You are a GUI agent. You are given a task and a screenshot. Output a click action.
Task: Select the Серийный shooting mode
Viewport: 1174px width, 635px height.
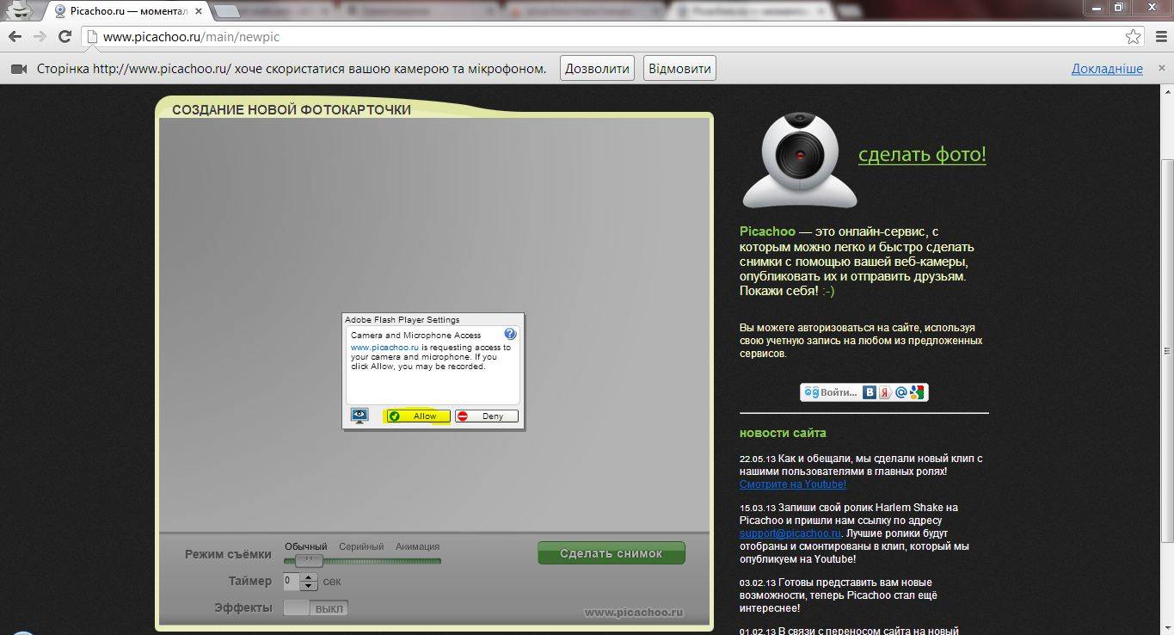pos(360,546)
